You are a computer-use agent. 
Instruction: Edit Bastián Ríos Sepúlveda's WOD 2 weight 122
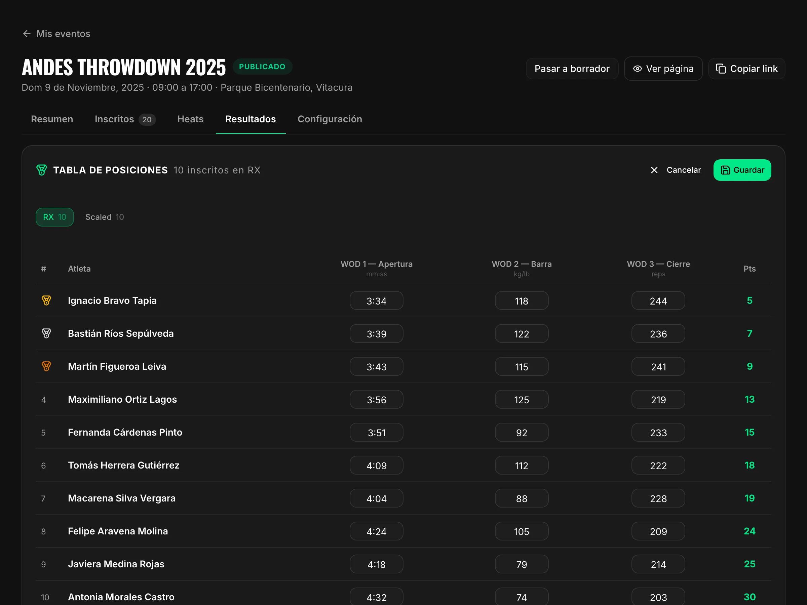coord(522,333)
